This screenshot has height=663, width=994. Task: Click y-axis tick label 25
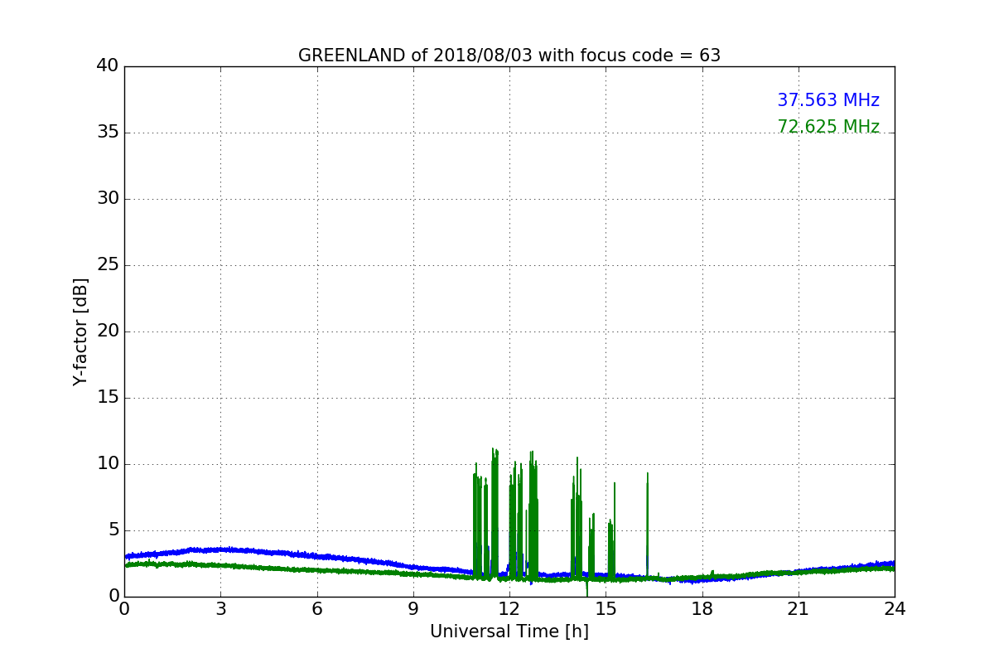click(108, 265)
